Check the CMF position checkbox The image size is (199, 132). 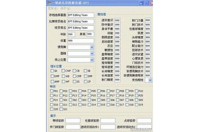click(75, 76)
